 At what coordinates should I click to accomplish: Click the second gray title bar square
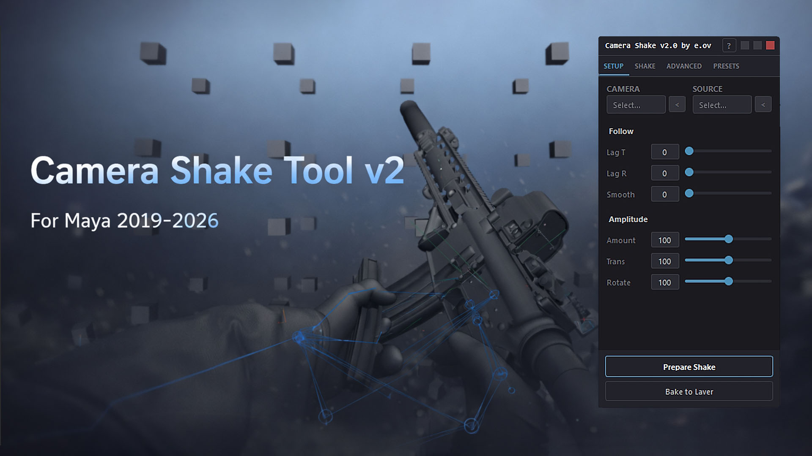[757, 46]
